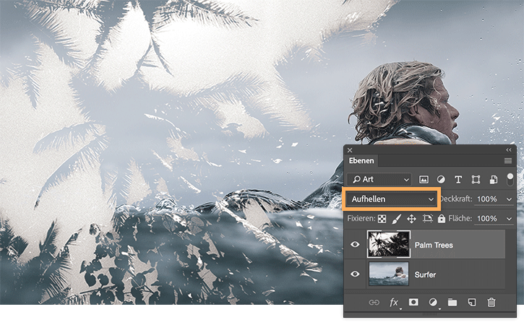Lock artboard nesting icon
This screenshot has width=524, height=325.
coord(427,218)
